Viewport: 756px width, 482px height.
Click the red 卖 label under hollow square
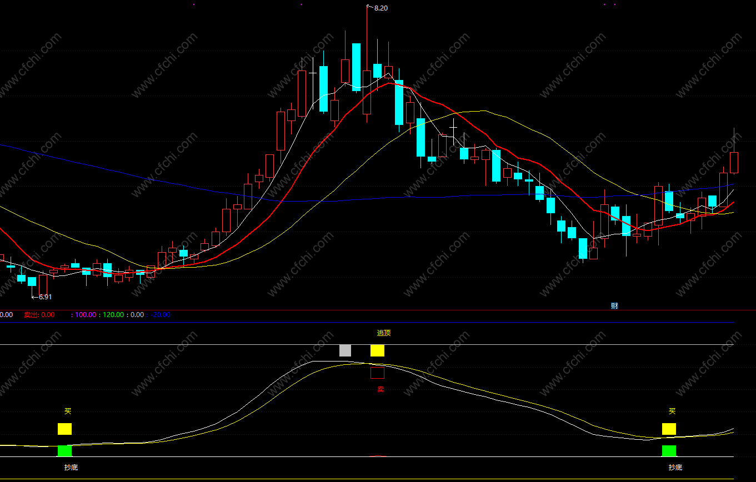point(380,389)
